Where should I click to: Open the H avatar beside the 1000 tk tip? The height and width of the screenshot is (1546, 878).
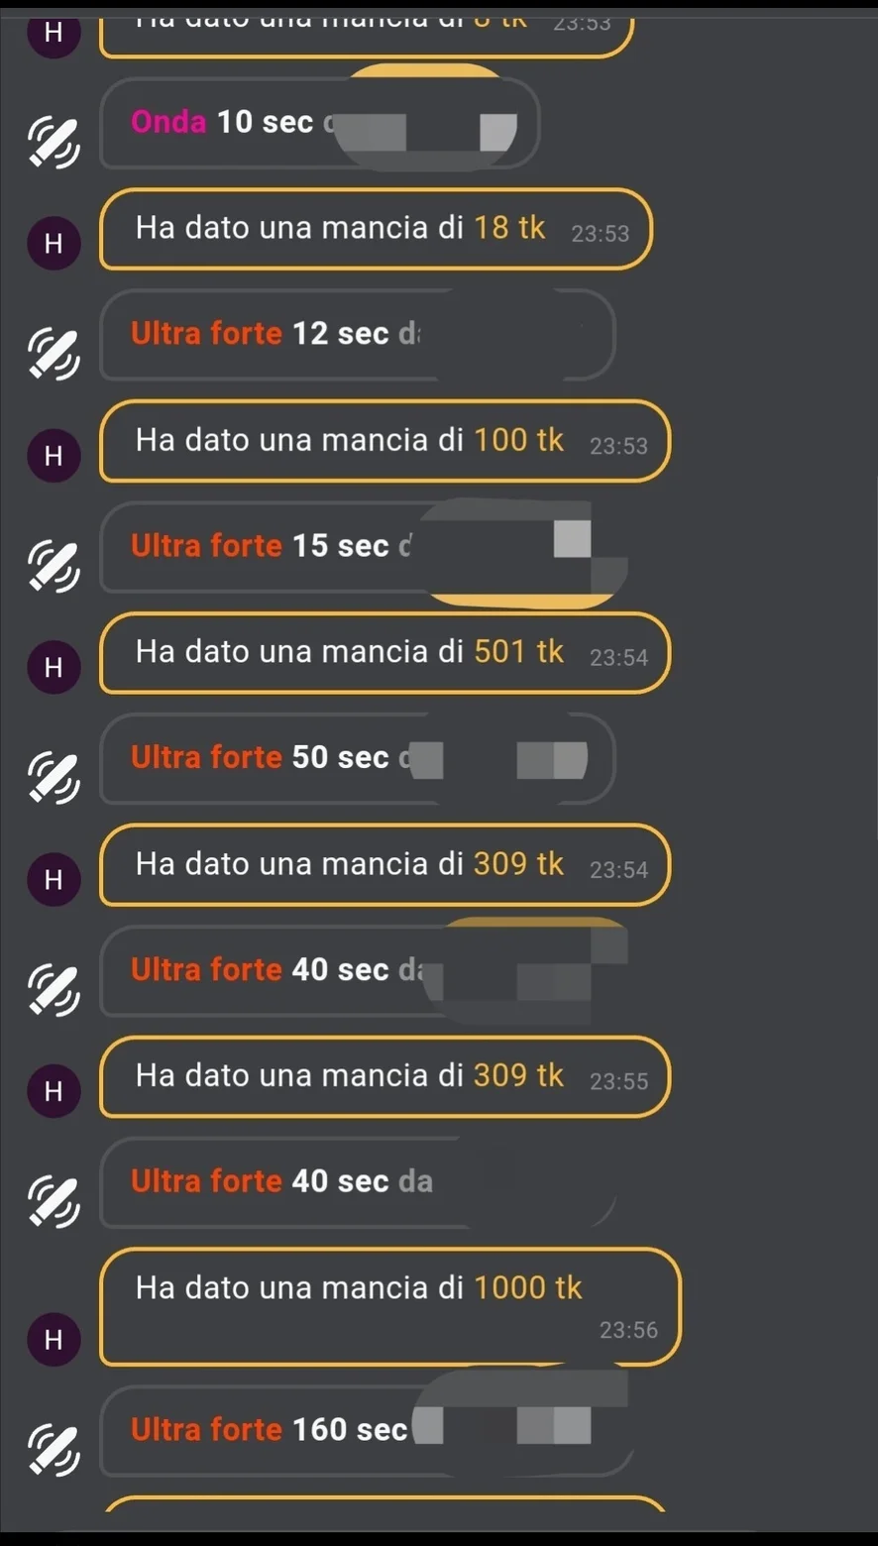[54, 1340]
